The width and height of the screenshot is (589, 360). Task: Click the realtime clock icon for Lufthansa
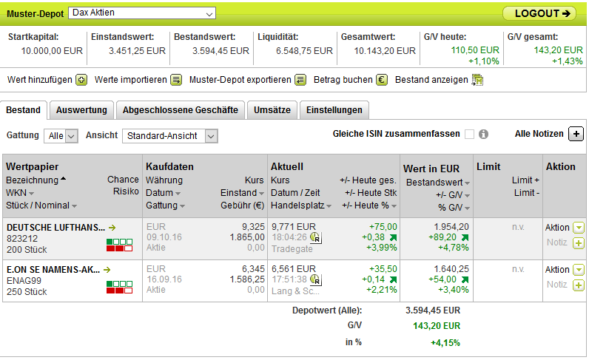point(315,240)
